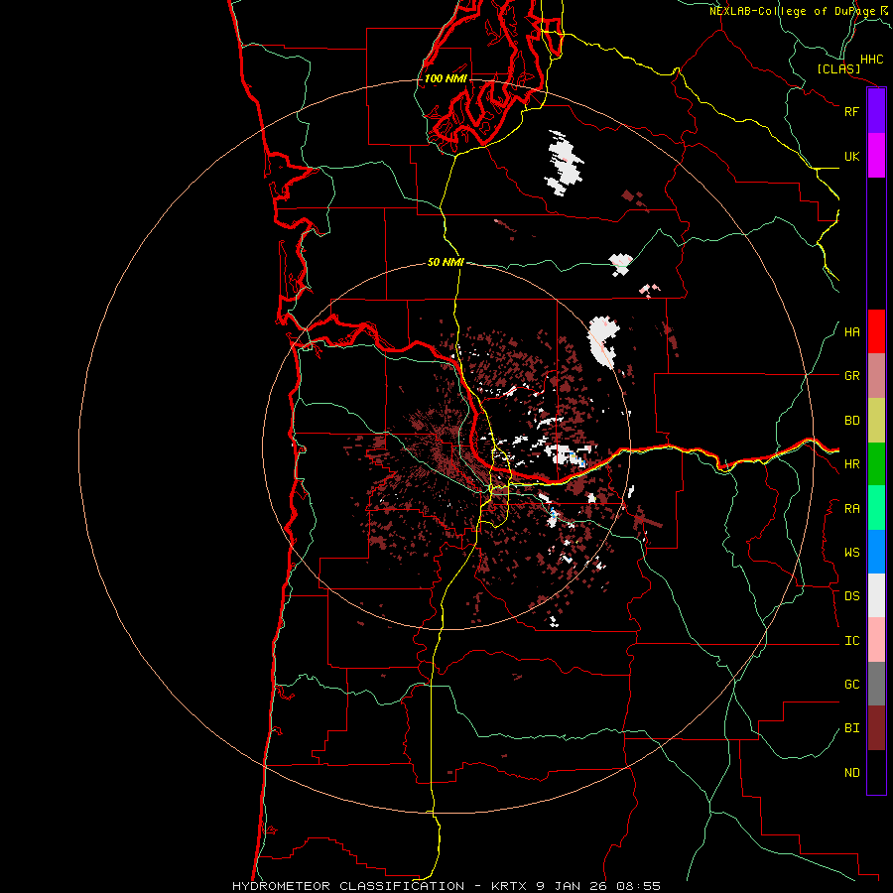The height and width of the screenshot is (893, 893).
Task: Click the GC legend label
Action: click(x=851, y=685)
